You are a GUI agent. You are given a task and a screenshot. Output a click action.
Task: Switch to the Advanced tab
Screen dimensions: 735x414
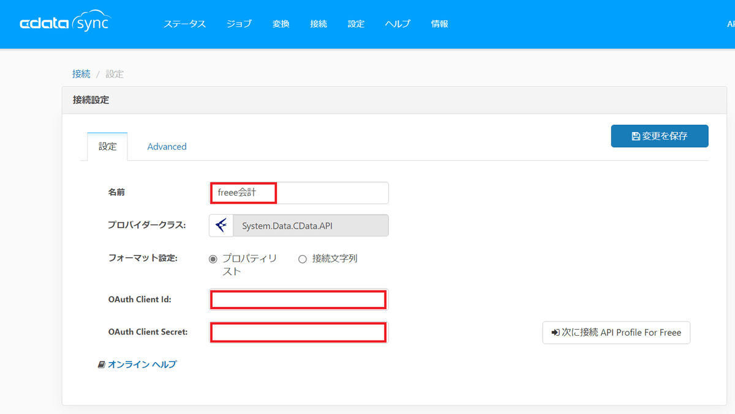click(167, 147)
